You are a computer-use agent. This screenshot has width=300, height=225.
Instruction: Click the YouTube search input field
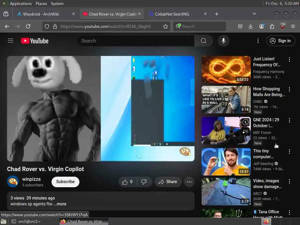135,41
